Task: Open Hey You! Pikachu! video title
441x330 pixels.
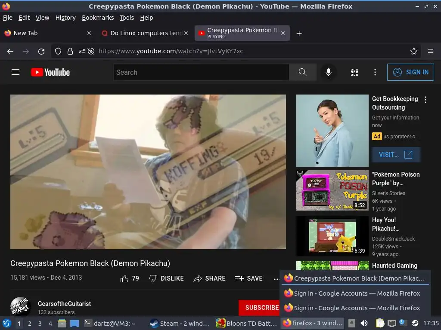Action: click(x=385, y=224)
